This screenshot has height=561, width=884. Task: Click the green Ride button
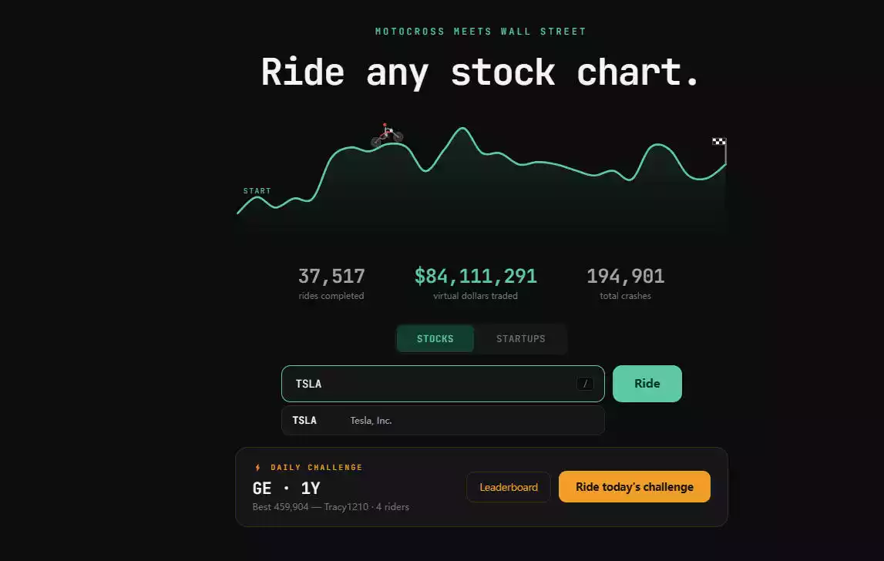tap(647, 384)
